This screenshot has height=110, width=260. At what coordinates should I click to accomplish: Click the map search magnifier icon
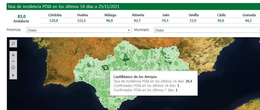pyautogui.click(x=13, y=44)
